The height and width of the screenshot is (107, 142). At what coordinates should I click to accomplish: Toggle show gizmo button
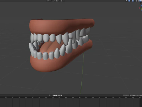129,1
